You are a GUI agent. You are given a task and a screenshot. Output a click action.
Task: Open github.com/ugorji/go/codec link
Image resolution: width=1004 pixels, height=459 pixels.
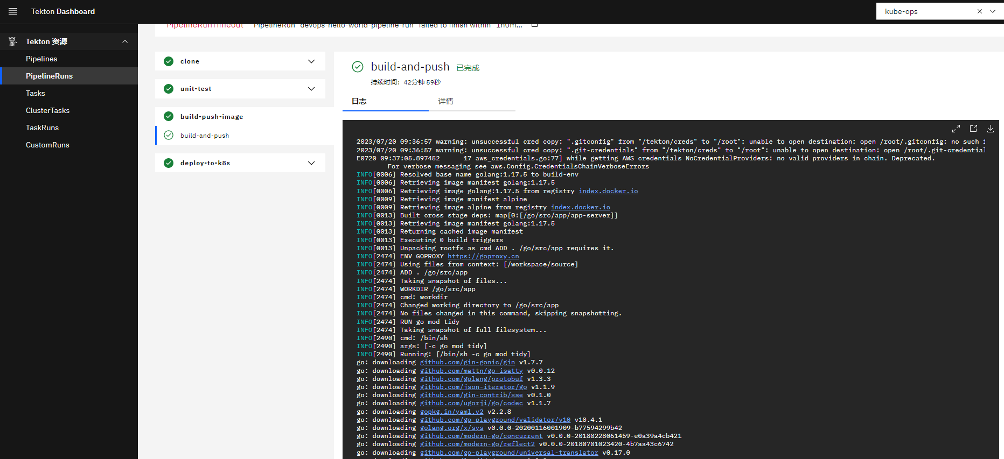[x=471, y=403]
